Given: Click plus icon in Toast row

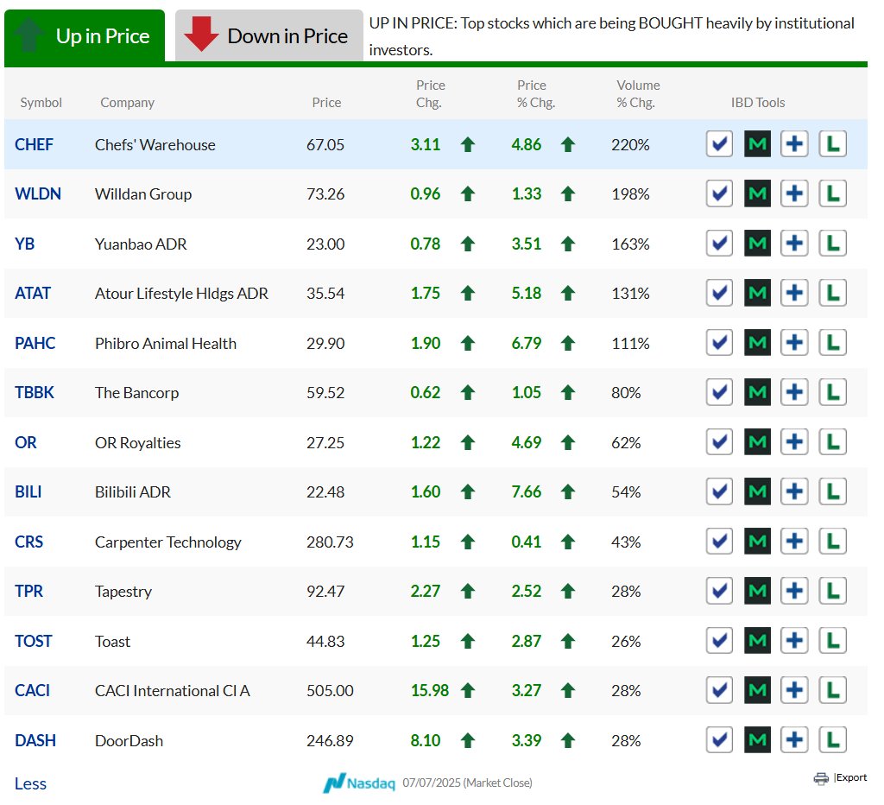Looking at the screenshot, I should 794,641.
